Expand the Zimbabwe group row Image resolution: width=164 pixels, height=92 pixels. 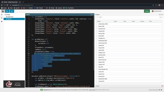[97, 38]
